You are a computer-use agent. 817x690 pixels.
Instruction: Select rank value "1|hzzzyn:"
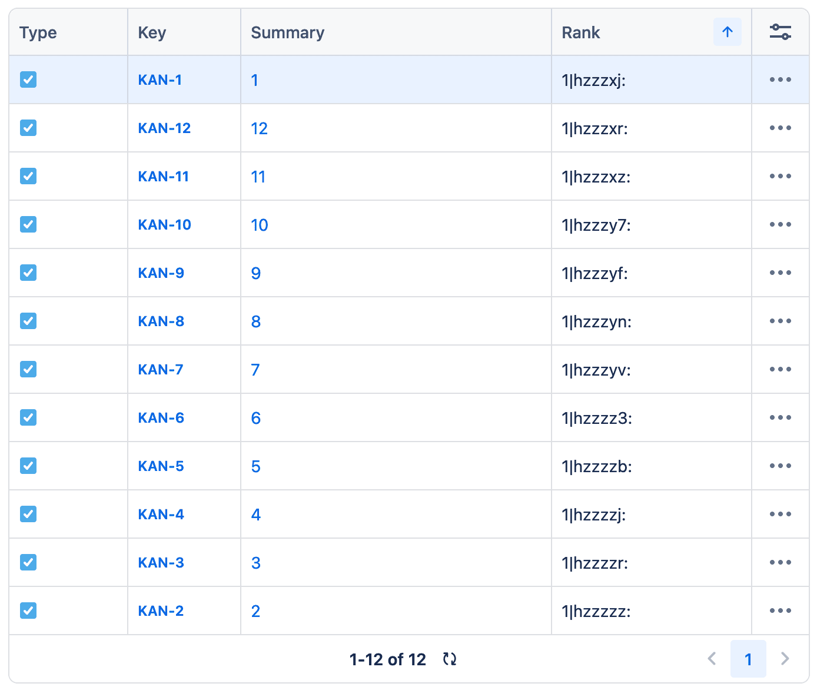tap(597, 321)
